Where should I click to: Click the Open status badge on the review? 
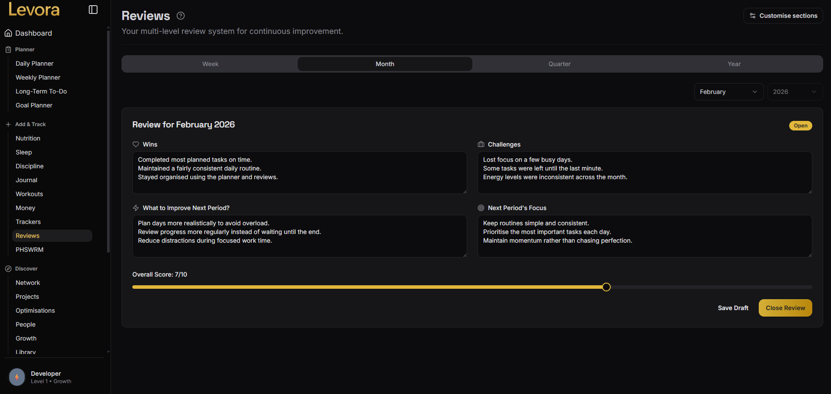click(x=800, y=125)
